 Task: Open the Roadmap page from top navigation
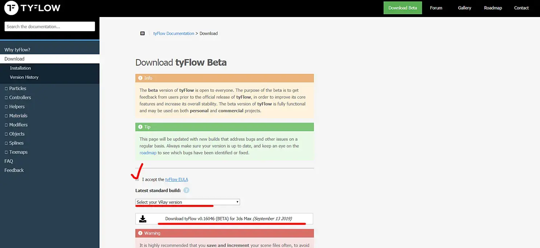point(493,8)
